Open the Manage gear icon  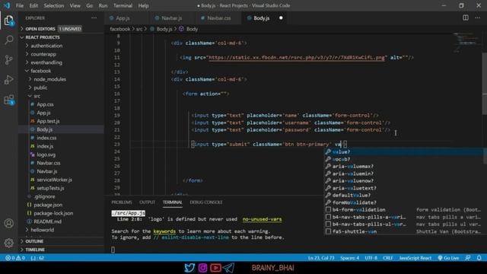pos(9,243)
